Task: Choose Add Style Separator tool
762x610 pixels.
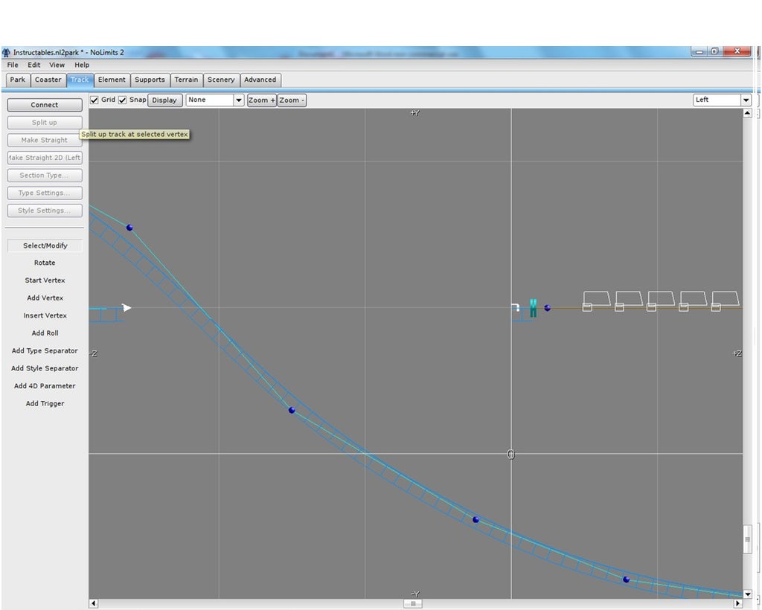Action: [x=45, y=368]
